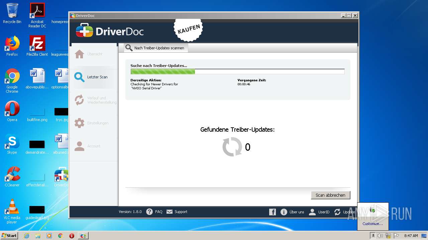Click the taskbar clock 8:47 AM
This screenshot has width=428, height=240.
pyautogui.click(x=411, y=236)
